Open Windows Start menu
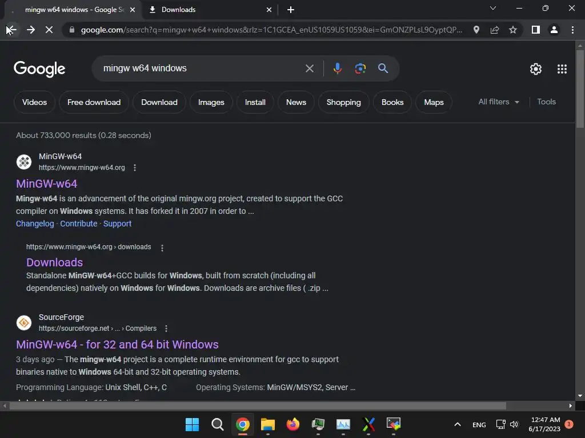This screenshot has height=438, width=585. point(192,424)
